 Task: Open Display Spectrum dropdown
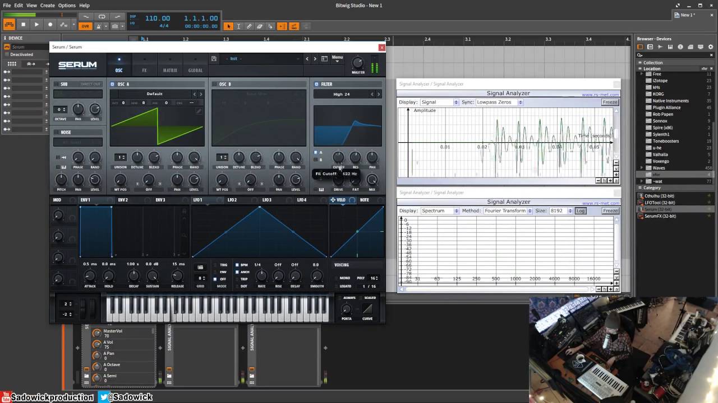coord(439,211)
